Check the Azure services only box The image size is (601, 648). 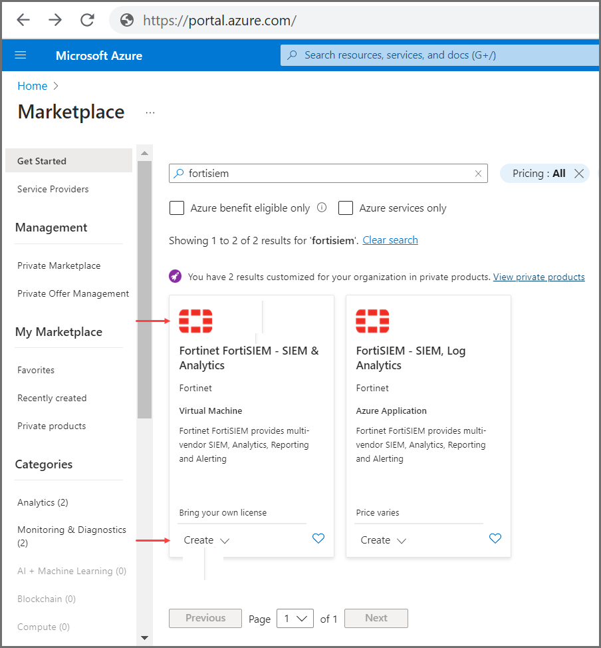tap(345, 208)
